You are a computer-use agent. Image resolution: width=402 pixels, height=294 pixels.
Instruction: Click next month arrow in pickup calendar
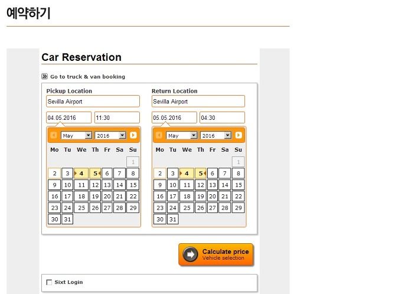click(133, 135)
